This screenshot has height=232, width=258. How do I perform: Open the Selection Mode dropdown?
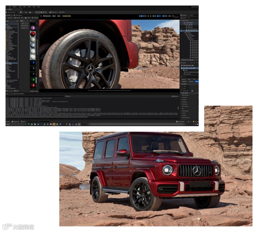[11, 12]
